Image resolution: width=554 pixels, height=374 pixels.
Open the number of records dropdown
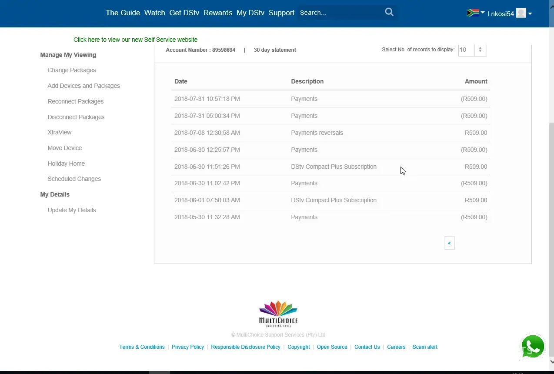point(472,50)
